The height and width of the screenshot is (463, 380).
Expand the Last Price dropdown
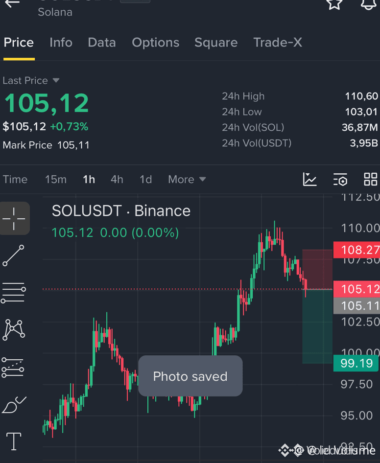[x=31, y=80]
